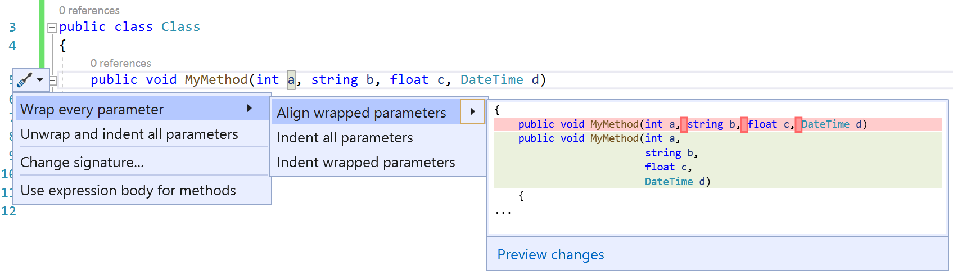
Task: Collapse the MyMethod outlining region
Action: point(53,80)
